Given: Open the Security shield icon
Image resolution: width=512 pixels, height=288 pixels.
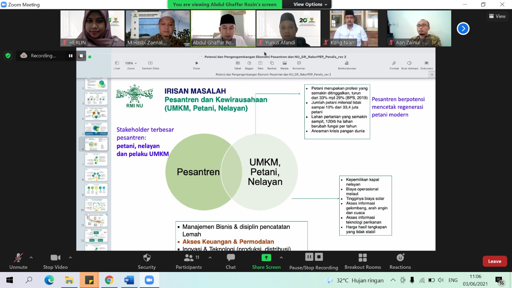Looking at the screenshot, I should point(147,258).
